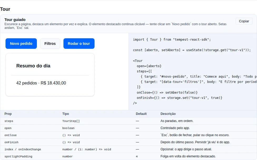Select the steps prop row
The height and width of the screenshot is (160, 257).
pyautogui.click(x=128, y=121)
